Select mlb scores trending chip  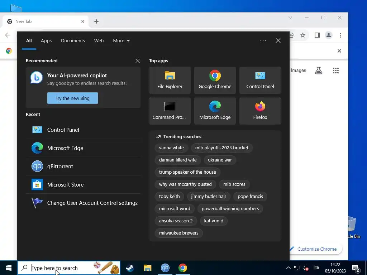[234, 184]
